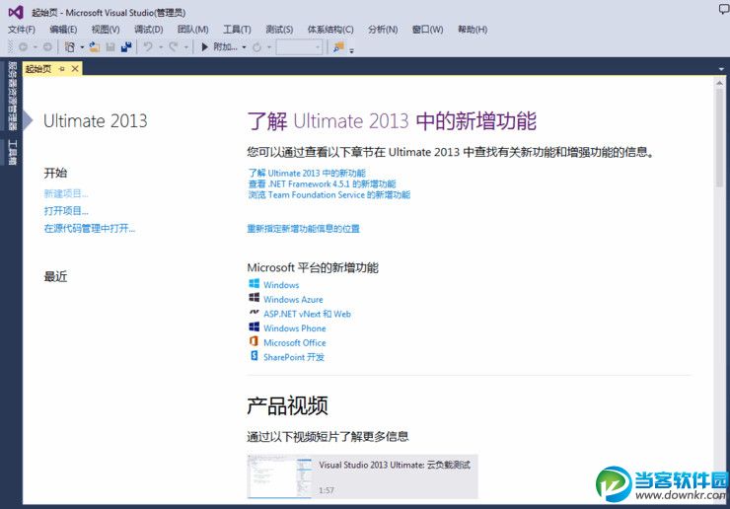Click the New Project toolbar icon
The height and width of the screenshot is (509, 730).
[x=69, y=47]
